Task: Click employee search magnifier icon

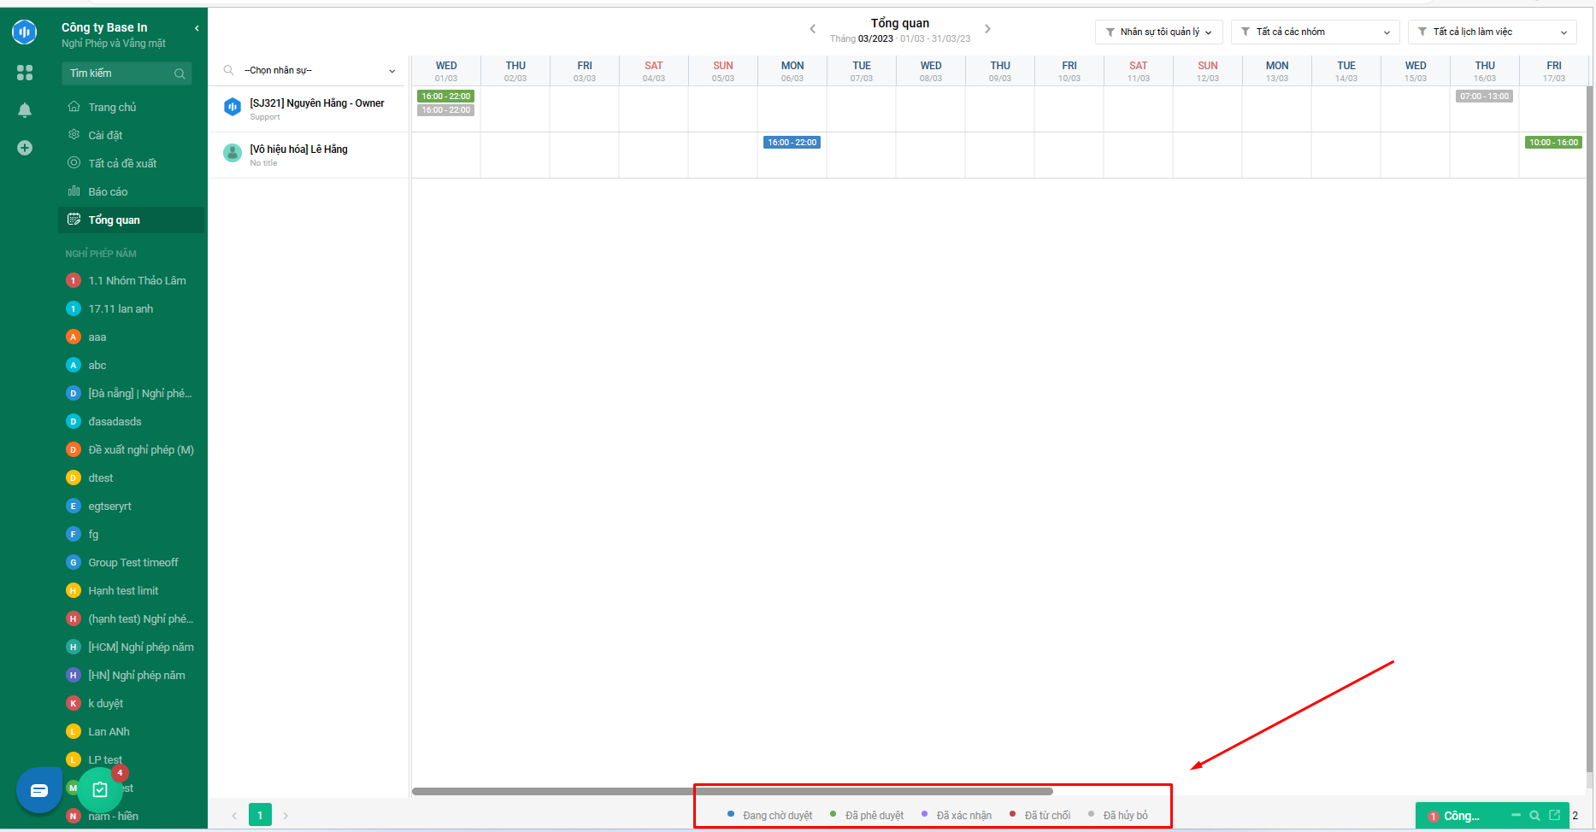Action: pos(228,70)
